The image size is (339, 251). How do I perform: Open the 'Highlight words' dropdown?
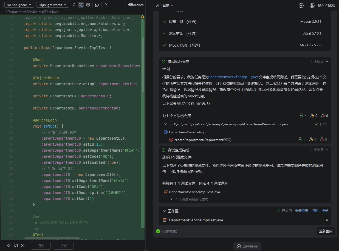click(53, 5)
